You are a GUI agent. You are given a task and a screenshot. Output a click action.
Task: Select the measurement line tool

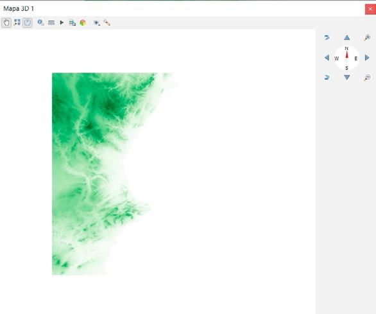tap(51, 23)
